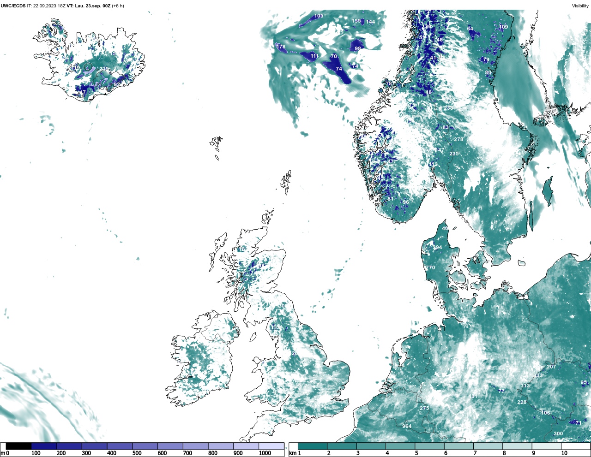Image resolution: width=591 pixels, height=457 pixels.
Task: Click the legend swatch between 5 and 6 km
Action: (x=430, y=446)
